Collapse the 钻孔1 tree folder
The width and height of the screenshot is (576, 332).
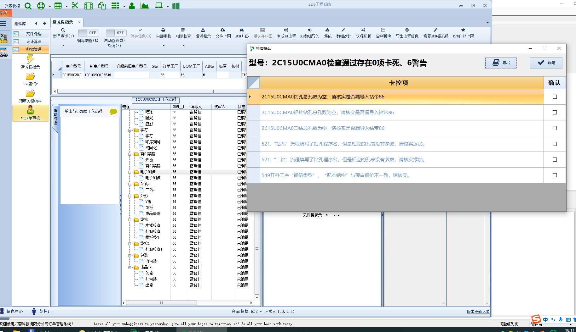[130, 184]
